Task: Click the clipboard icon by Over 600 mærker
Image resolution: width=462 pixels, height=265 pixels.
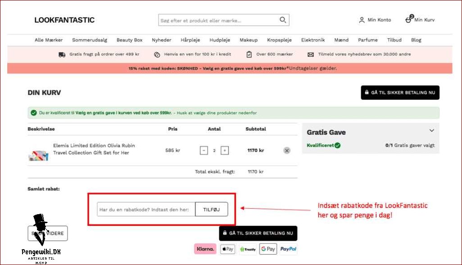Action: (249, 54)
